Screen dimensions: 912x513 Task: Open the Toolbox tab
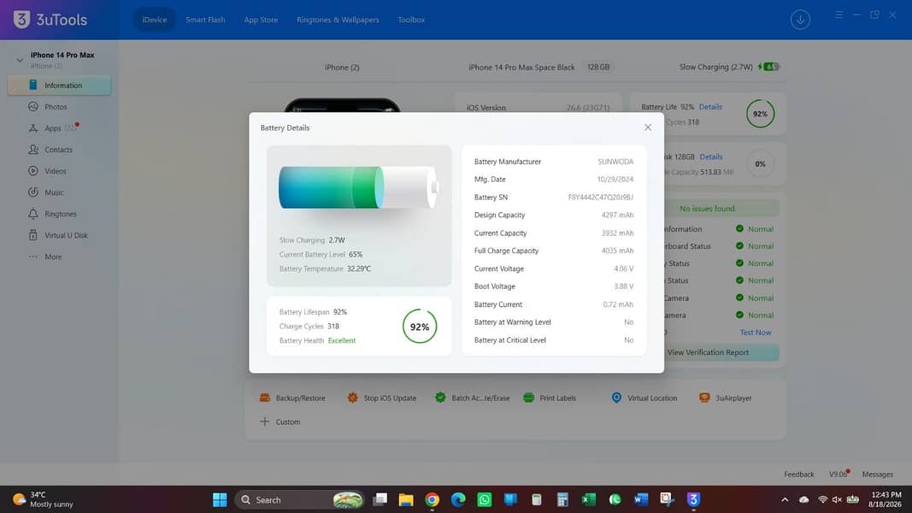pos(411,20)
